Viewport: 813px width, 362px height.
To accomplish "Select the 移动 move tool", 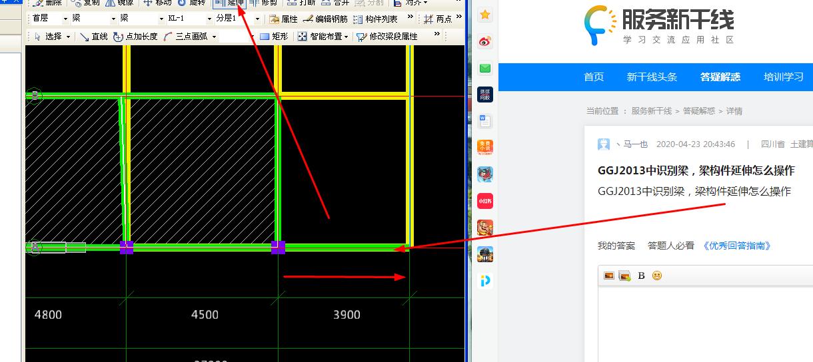I will click(157, 3).
